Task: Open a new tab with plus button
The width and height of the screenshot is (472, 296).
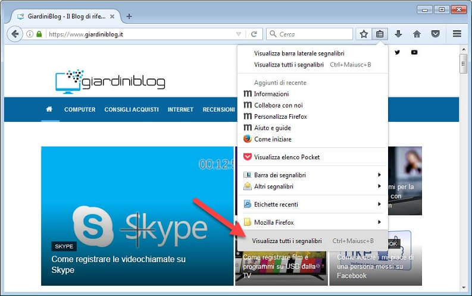Action: coord(129,17)
